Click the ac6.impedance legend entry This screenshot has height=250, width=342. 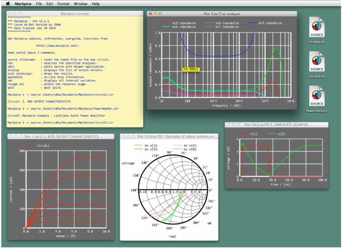click(x=179, y=27)
